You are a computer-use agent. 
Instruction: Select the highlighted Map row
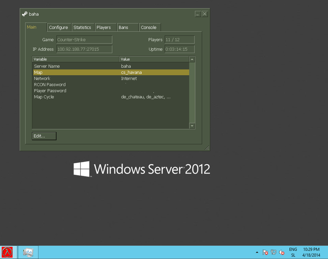pyautogui.click(x=111, y=73)
